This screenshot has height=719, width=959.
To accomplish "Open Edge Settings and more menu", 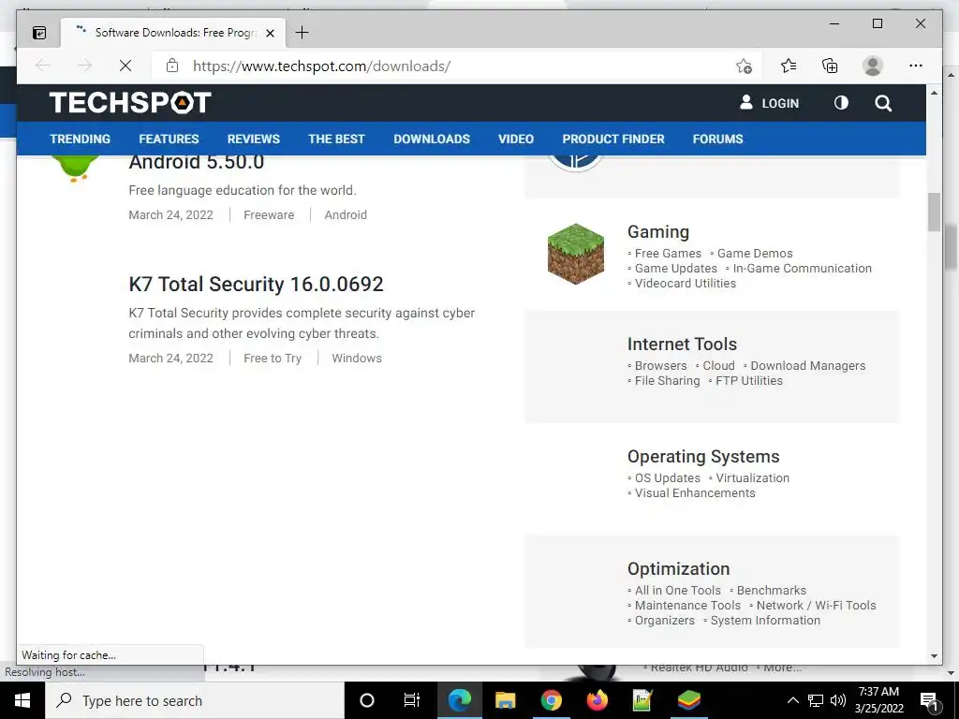I will tap(916, 66).
